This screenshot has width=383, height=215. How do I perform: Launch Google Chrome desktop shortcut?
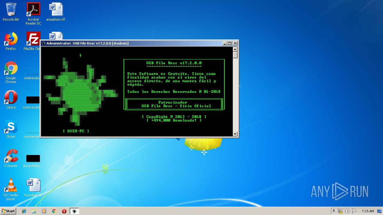pyautogui.click(x=11, y=73)
